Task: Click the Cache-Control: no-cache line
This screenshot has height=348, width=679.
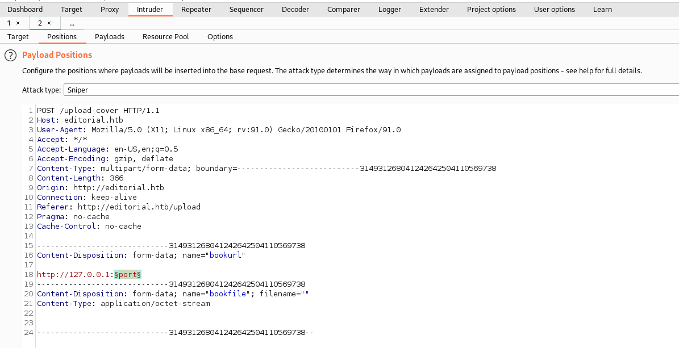Action: pyautogui.click(x=89, y=226)
